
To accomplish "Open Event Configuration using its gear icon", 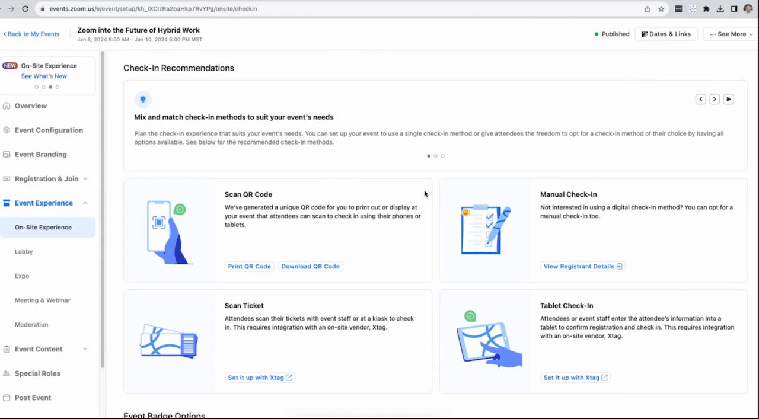I will click(x=7, y=130).
